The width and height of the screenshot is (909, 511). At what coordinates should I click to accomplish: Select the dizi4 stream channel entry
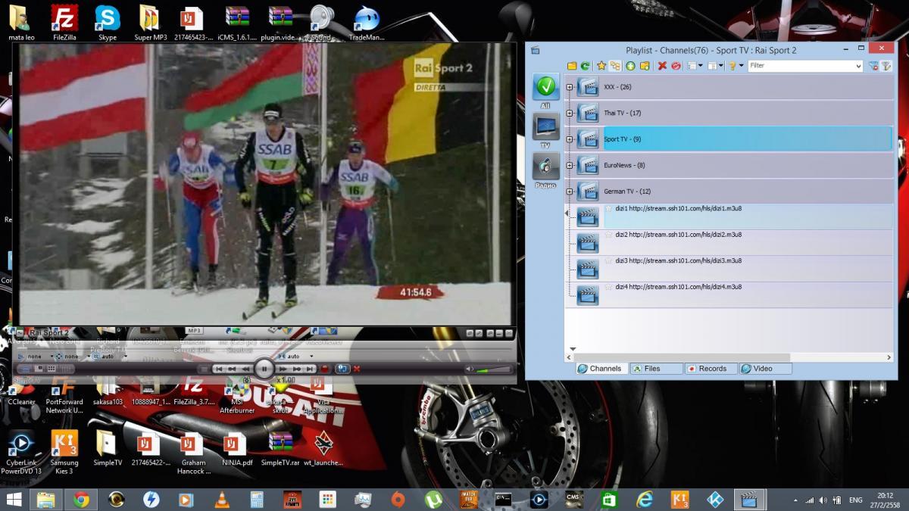coord(729,294)
